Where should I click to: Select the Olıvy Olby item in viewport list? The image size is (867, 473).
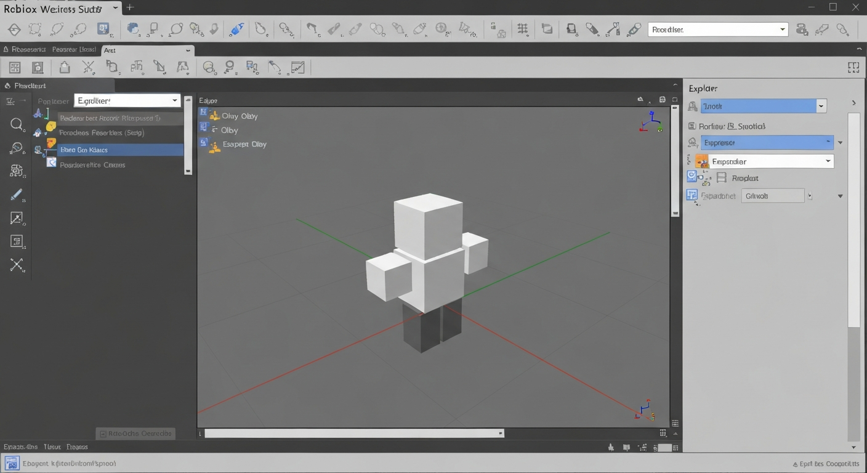240,116
